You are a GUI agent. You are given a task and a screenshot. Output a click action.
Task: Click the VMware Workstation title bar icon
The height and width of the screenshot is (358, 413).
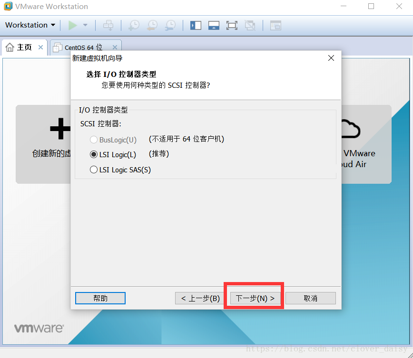[x=8, y=6]
